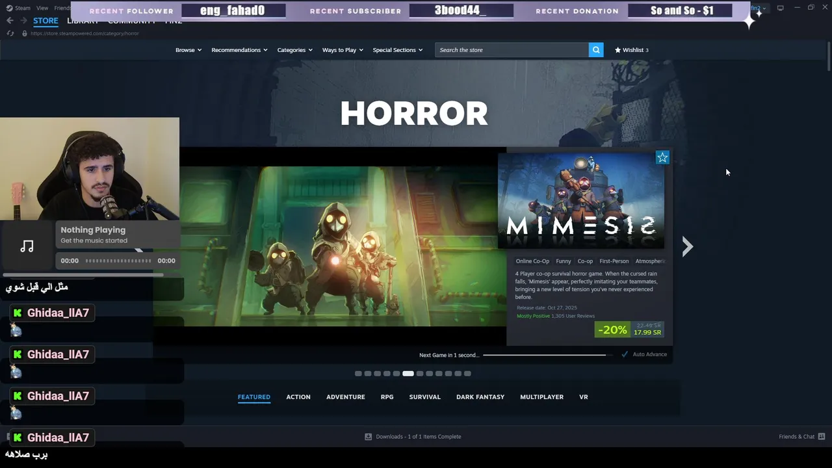Viewport: 832px width, 468px height.
Task: Go to the STORE section
Action: pyautogui.click(x=45, y=21)
